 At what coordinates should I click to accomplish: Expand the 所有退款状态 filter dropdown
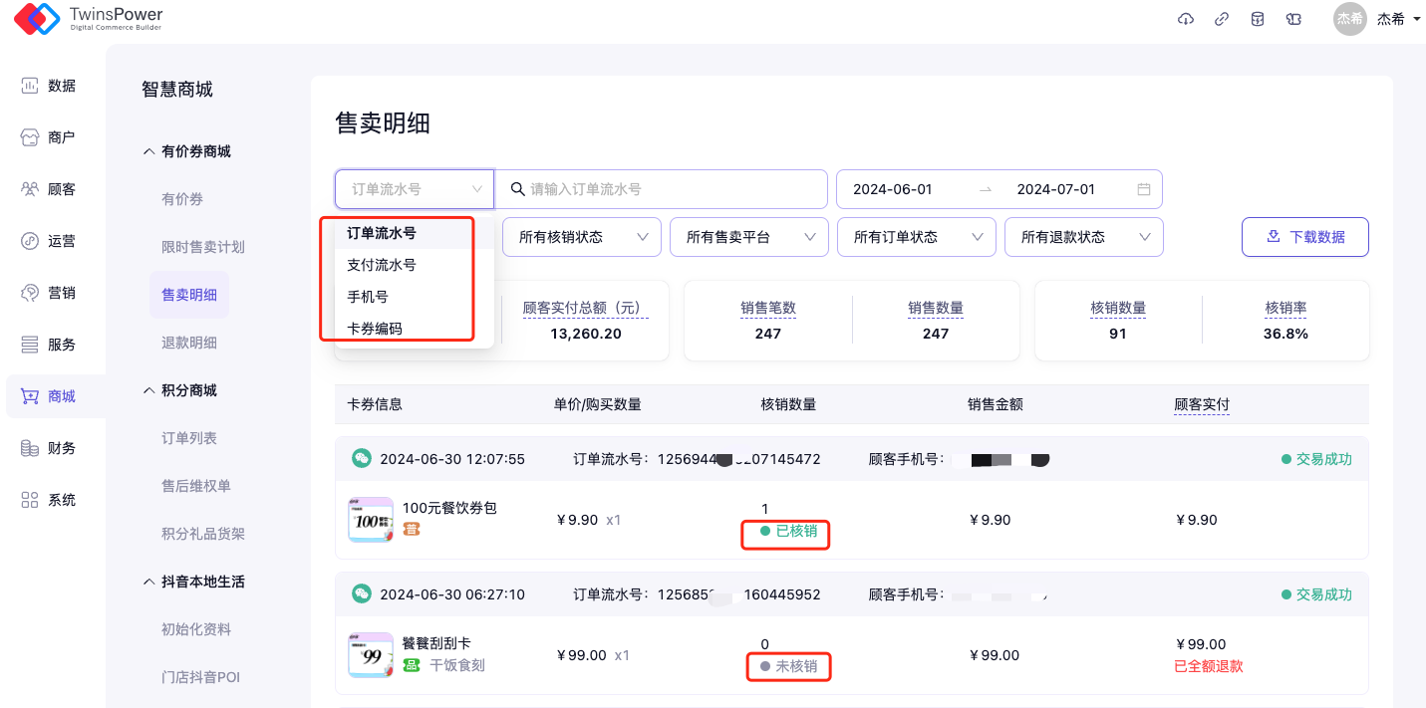click(1083, 237)
